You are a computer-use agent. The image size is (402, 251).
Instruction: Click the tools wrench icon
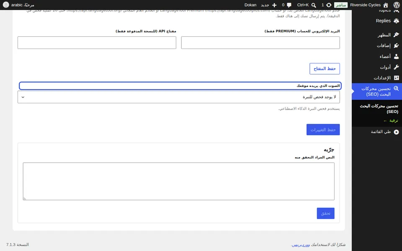(397, 67)
